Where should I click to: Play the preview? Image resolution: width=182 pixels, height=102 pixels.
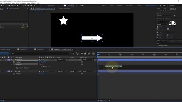click(166, 11)
